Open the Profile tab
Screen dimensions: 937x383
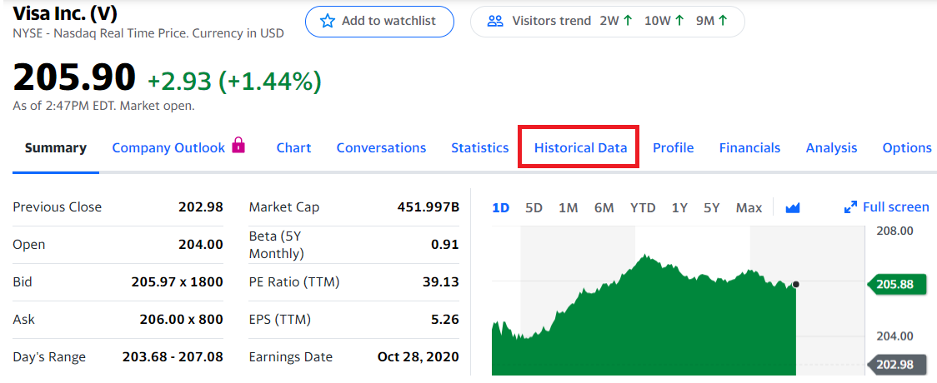673,148
